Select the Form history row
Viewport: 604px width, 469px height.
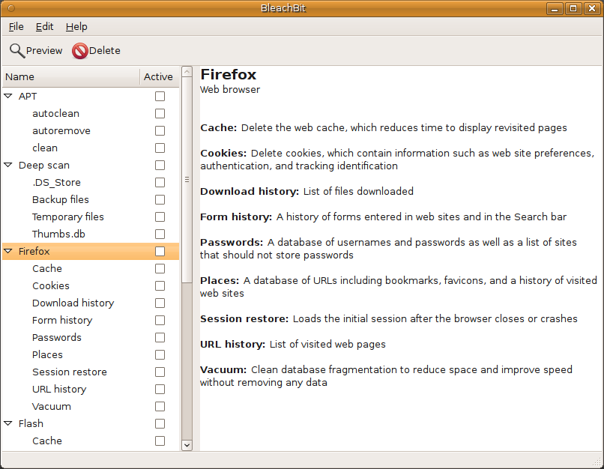tap(91, 321)
